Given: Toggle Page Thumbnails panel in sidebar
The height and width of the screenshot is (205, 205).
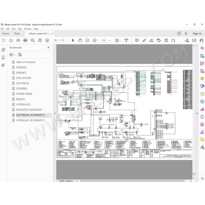Looking at the screenshot, I should (x=3, y=50).
